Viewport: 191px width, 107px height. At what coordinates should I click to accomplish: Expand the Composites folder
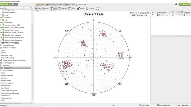pos(1,23)
